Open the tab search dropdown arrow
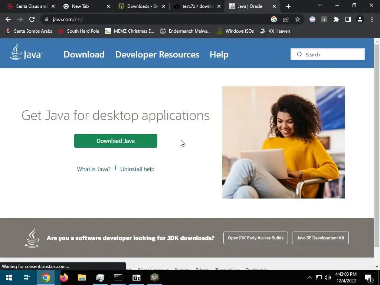The height and width of the screenshot is (285, 380). click(320, 5)
